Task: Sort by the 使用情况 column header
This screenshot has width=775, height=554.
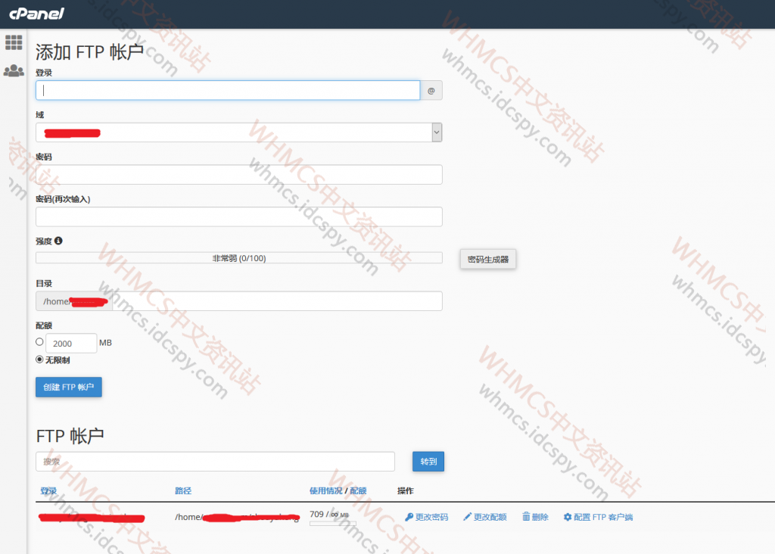Action: click(325, 490)
